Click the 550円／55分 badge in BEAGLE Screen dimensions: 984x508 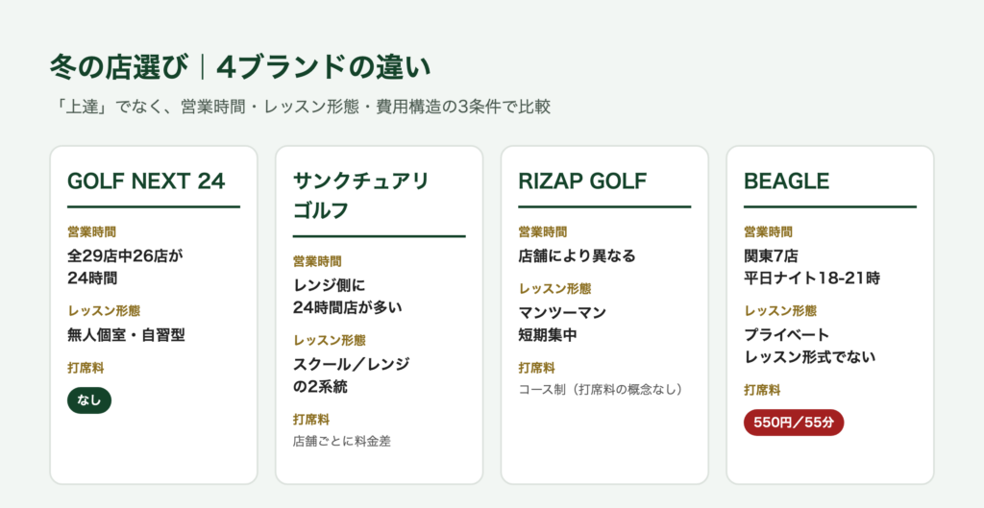coord(794,423)
